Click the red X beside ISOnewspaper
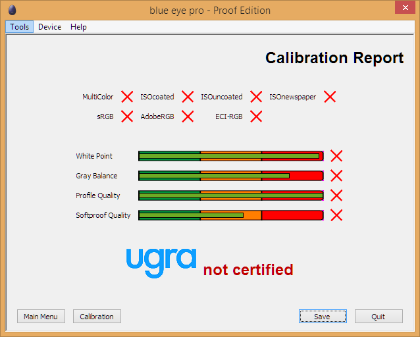This screenshot has width=420, height=337. click(x=330, y=97)
